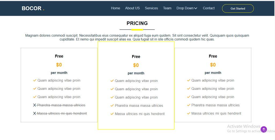Click the purple scroll-to-top arrow icon

click(x=264, y=130)
